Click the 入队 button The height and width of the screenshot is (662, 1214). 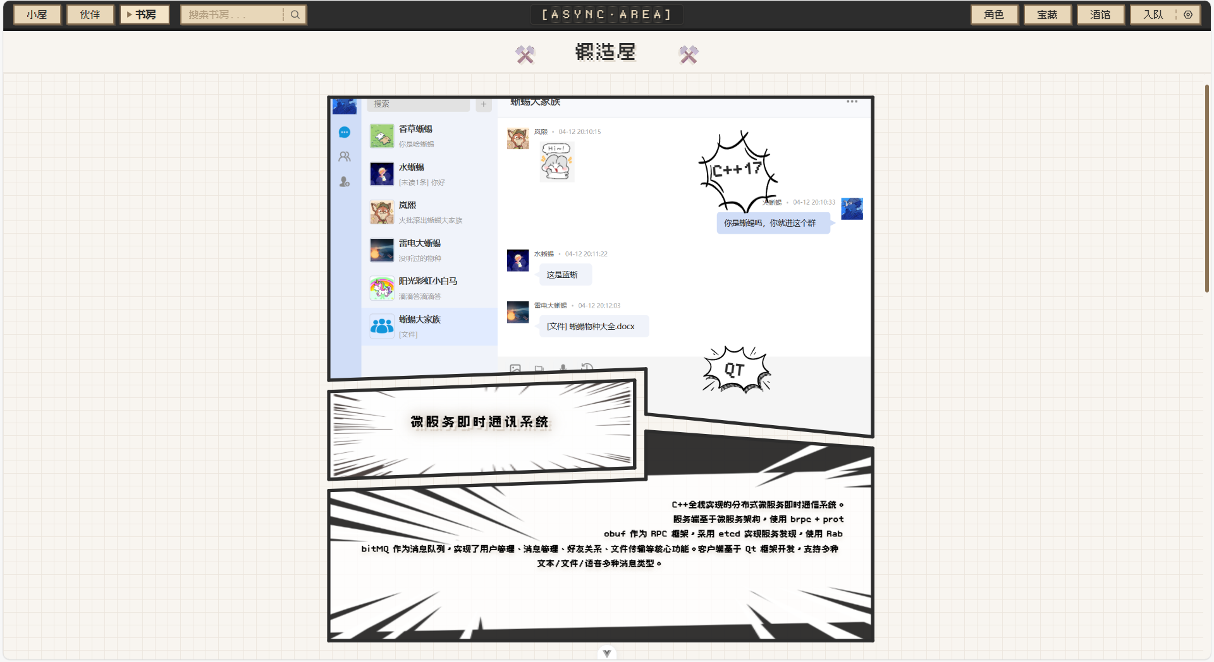click(x=1153, y=15)
